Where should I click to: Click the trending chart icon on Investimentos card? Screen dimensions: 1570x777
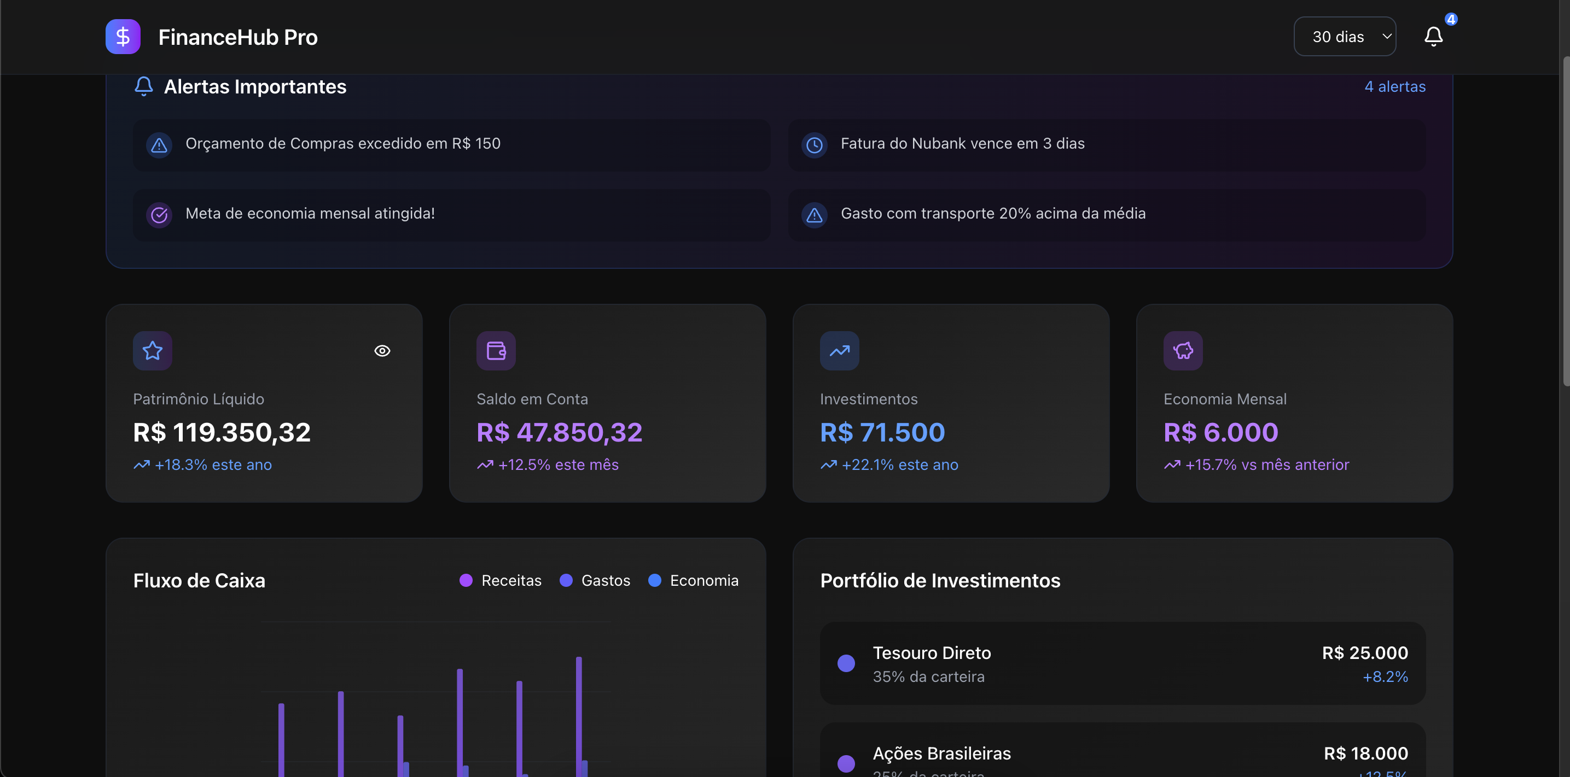coord(839,350)
